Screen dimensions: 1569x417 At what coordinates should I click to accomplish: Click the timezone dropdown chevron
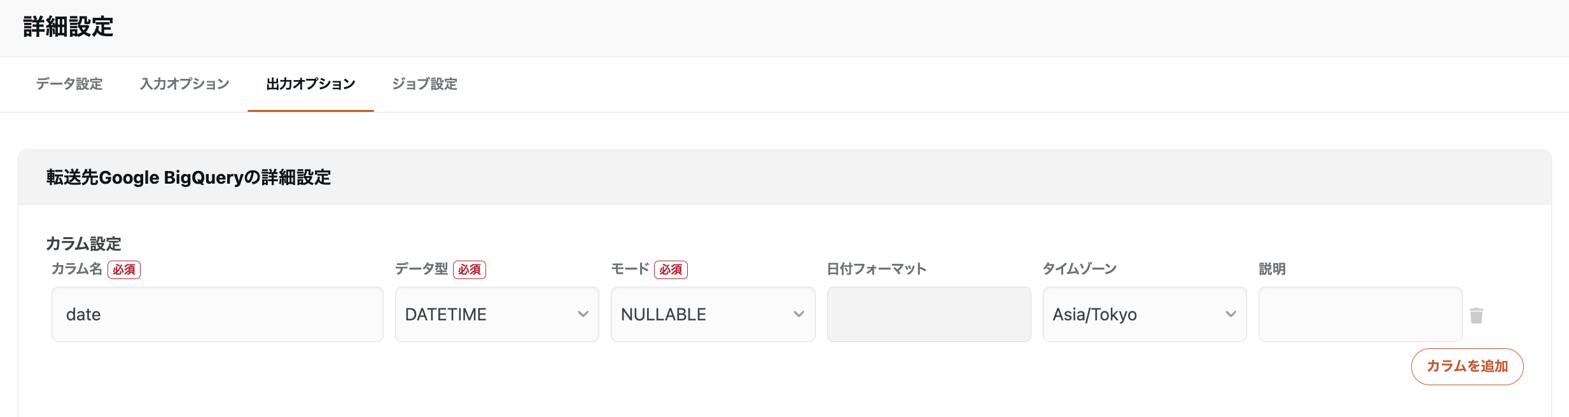coord(1231,314)
